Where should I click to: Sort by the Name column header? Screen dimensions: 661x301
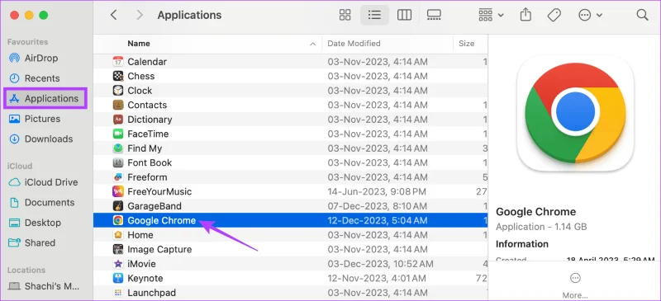(139, 44)
